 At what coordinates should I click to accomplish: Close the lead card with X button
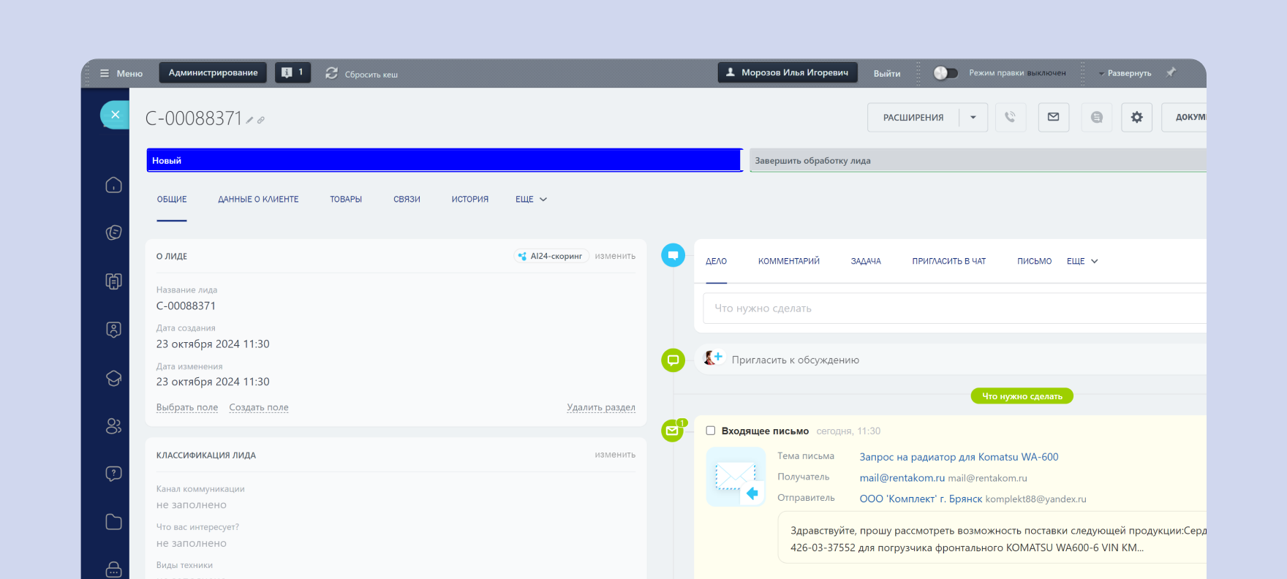[115, 115]
